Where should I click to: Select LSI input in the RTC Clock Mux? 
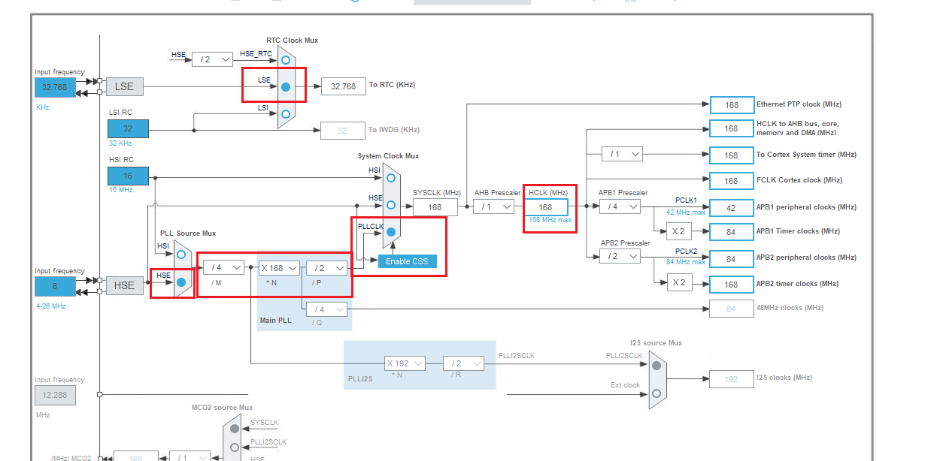284,115
